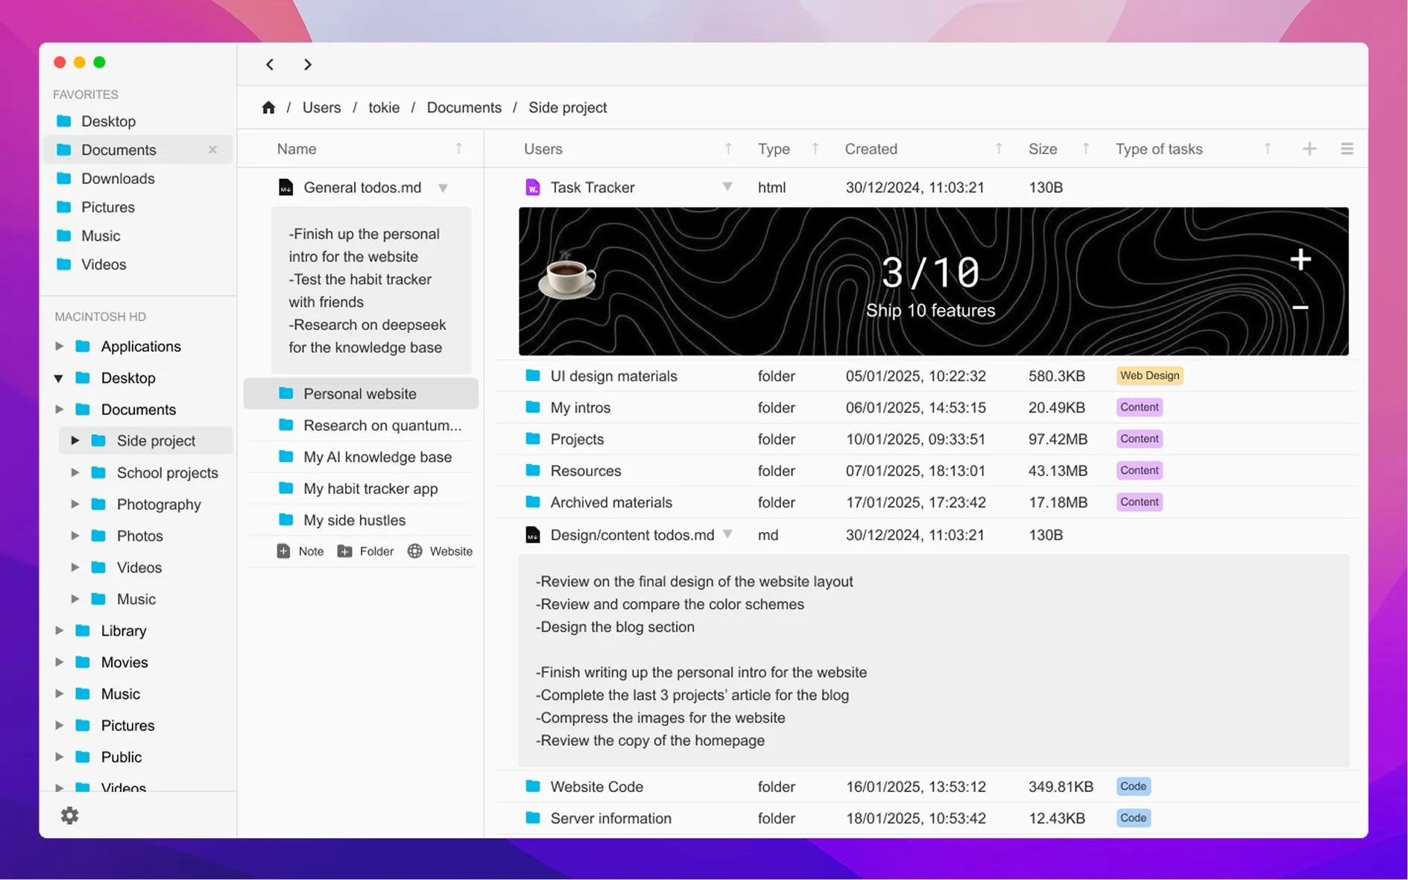Open the column list menu icon
Viewport: 1408px width, 880px height.
(x=1346, y=149)
